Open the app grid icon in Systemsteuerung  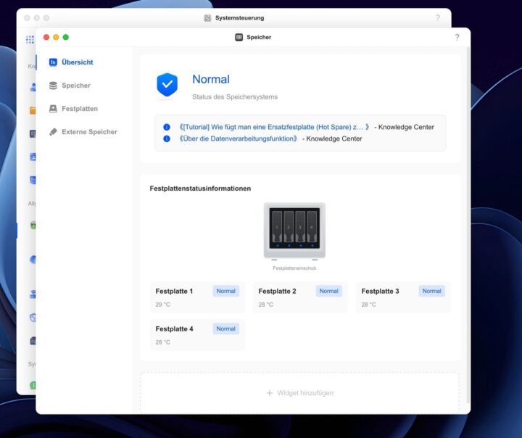30,40
